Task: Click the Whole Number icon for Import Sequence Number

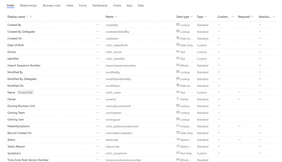Action: coord(178,65)
